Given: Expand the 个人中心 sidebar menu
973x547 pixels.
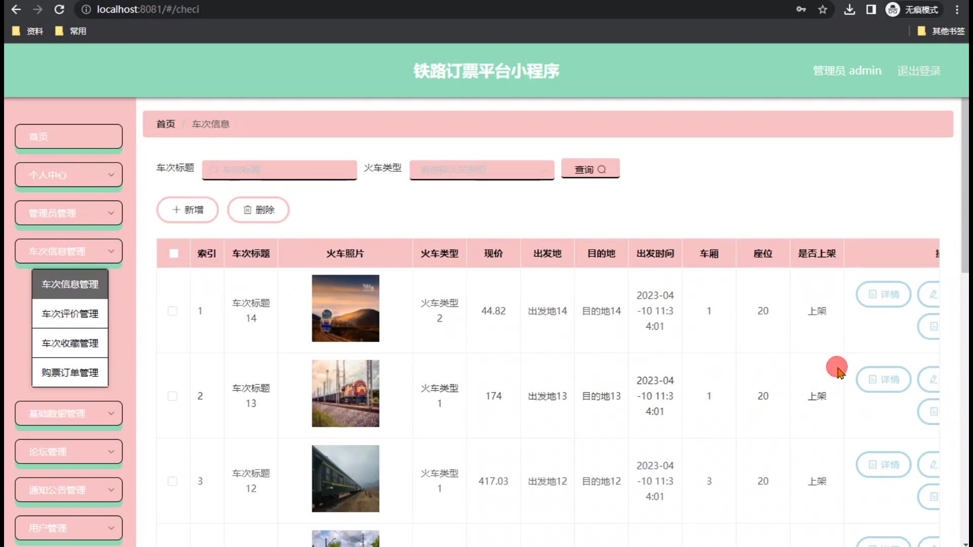Looking at the screenshot, I should (x=68, y=175).
